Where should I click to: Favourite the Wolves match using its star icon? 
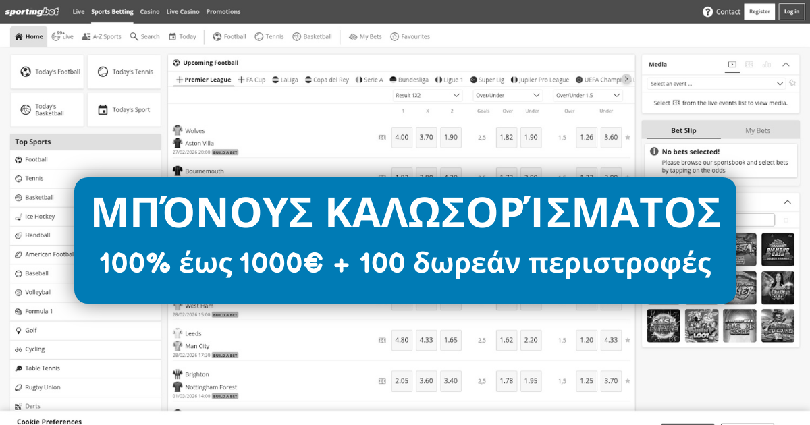(x=627, y=137)
